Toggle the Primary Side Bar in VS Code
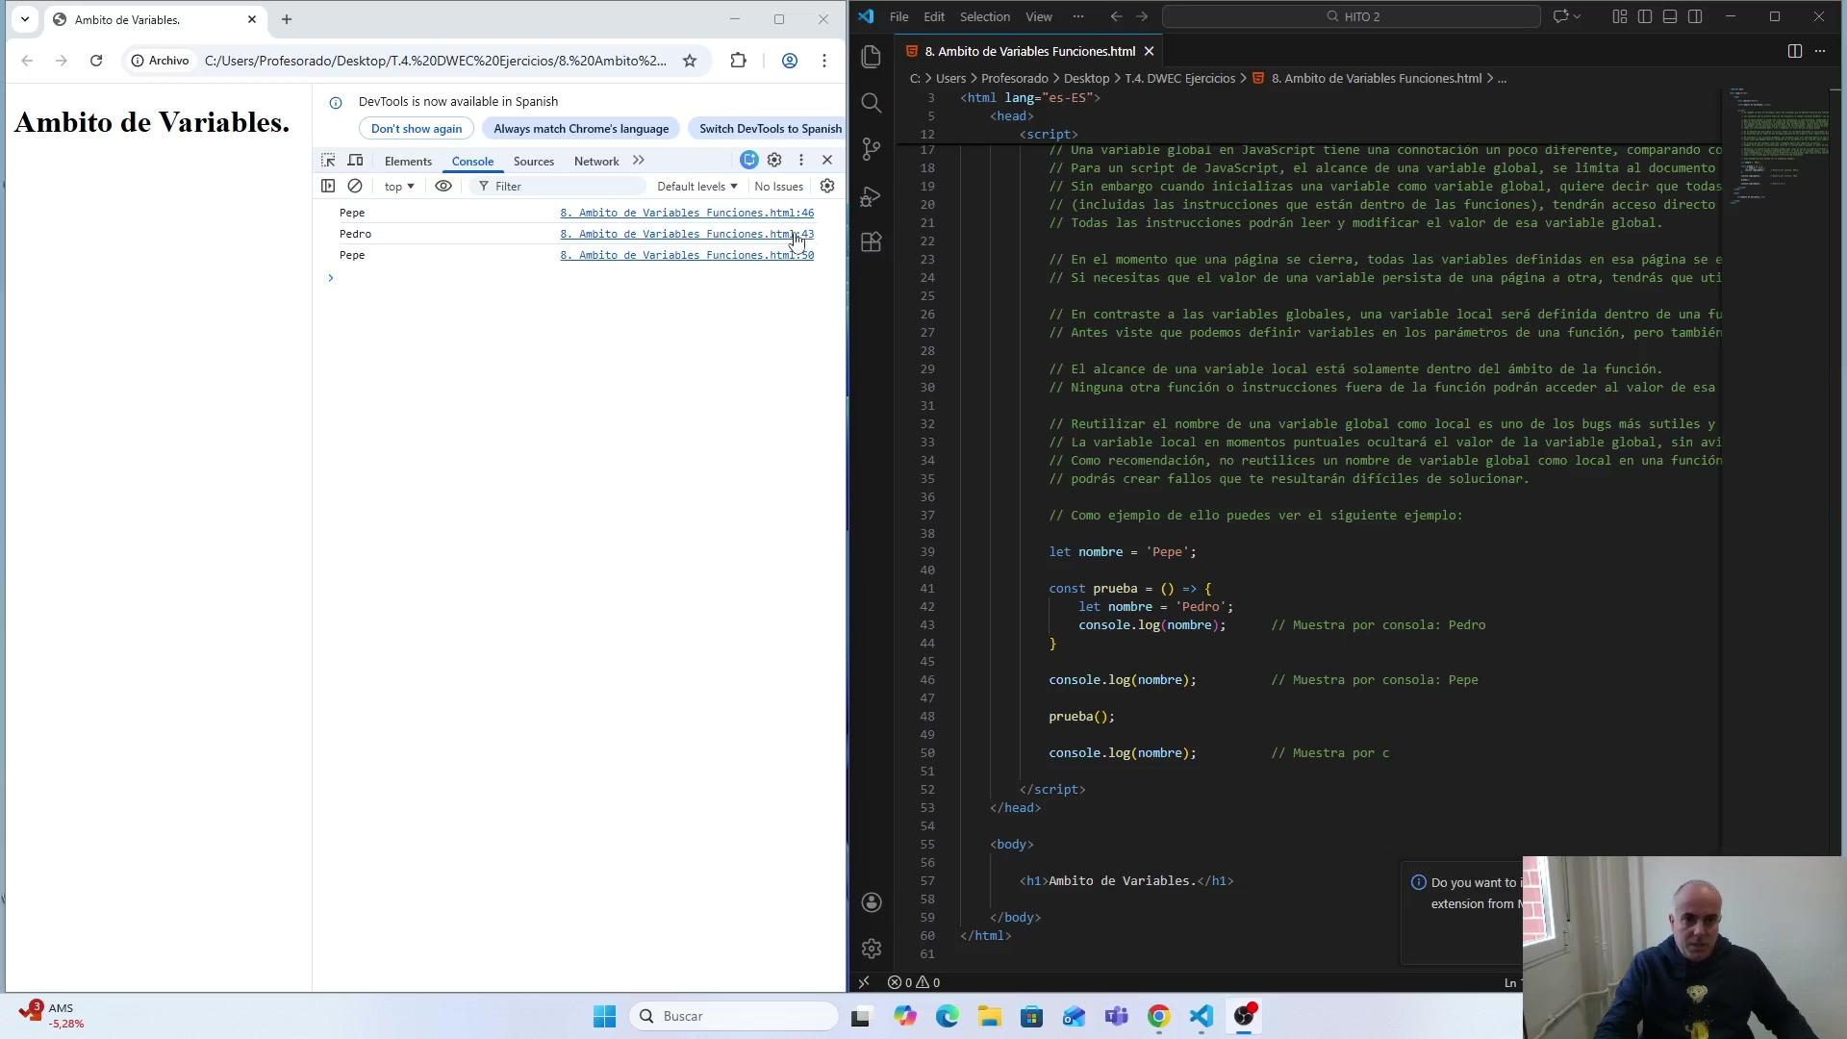The height and width of the screenshot is (1039, 1847). (x=1645, y=16)
